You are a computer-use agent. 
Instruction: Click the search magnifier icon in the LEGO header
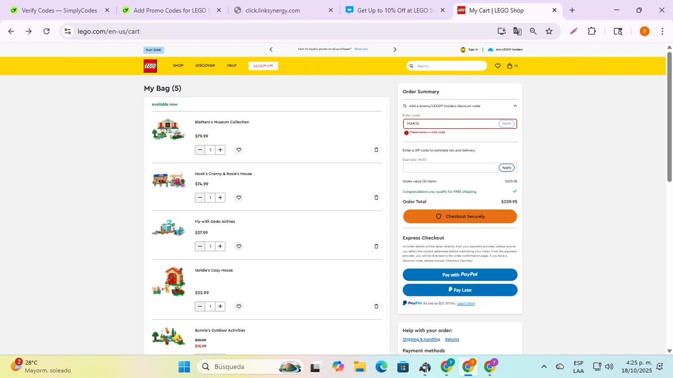411,66
